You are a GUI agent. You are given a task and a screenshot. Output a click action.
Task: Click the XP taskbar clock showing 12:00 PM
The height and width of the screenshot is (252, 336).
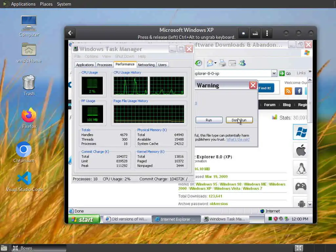click(x=300, y=219)
